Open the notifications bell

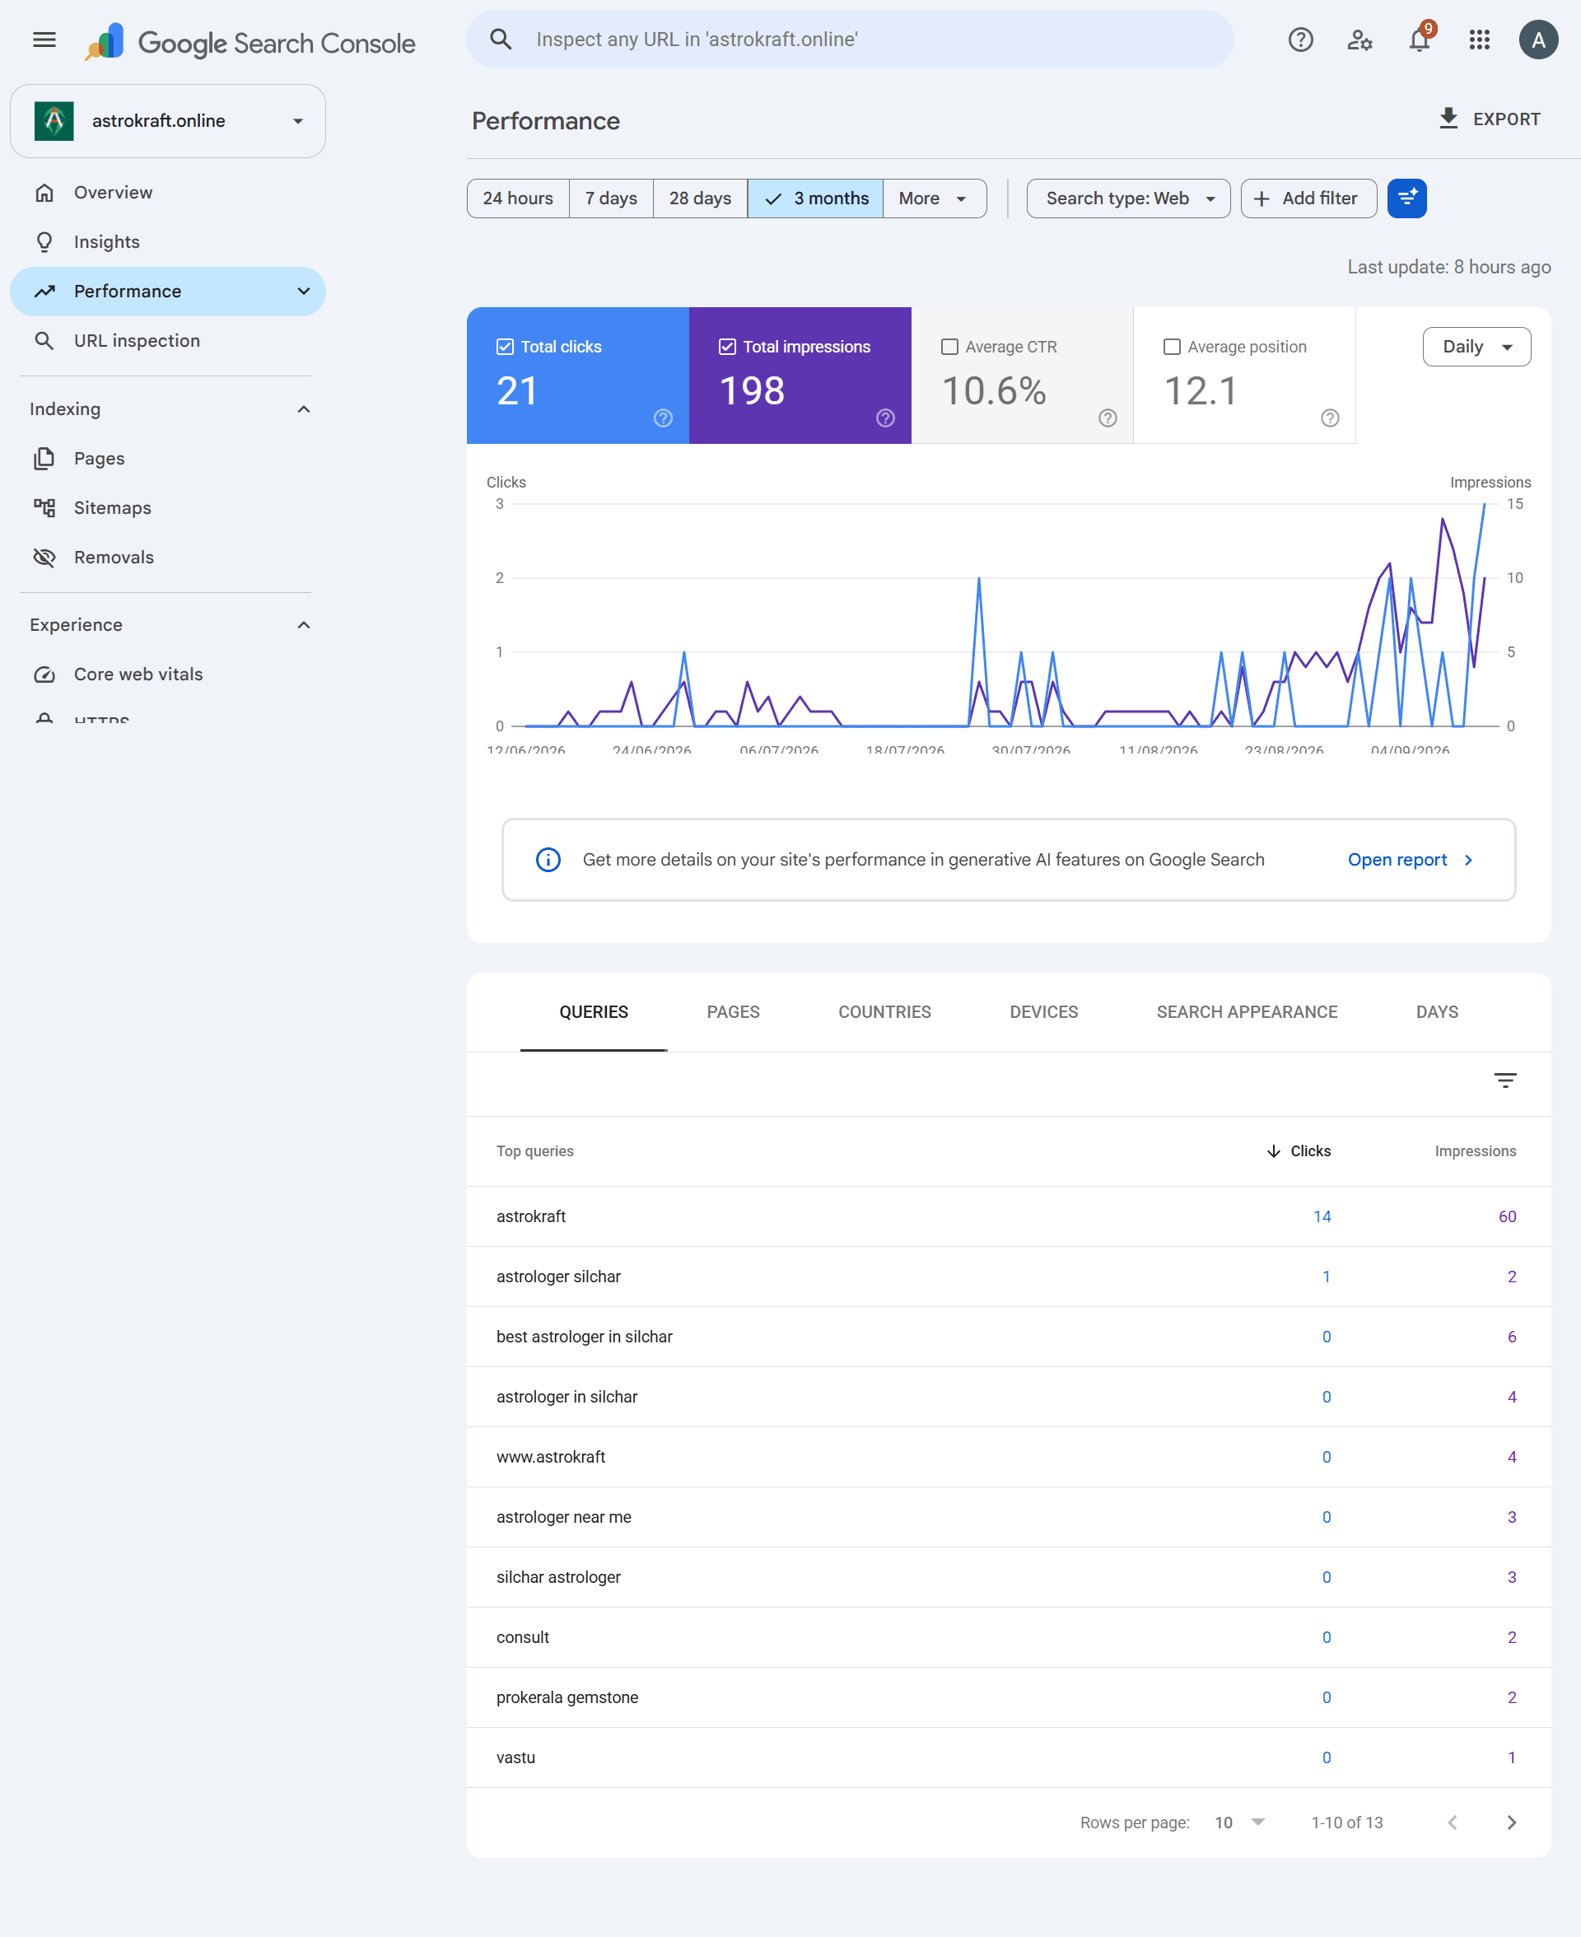pos(1419,40)
